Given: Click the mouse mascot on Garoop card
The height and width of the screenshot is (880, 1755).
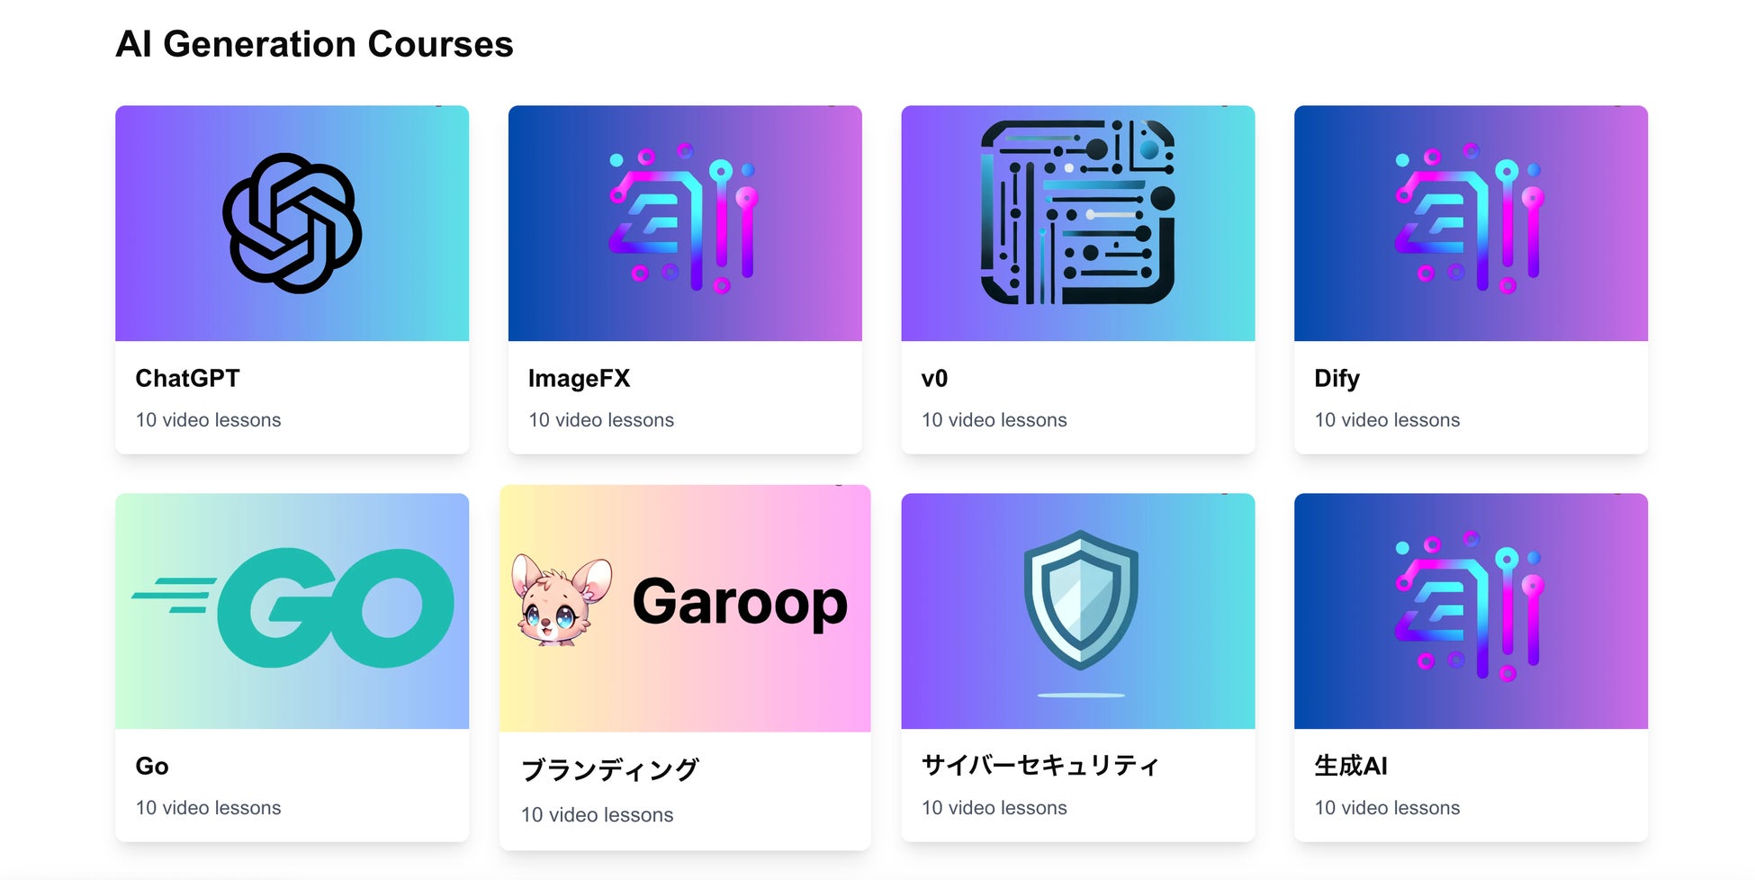Looking at the screenshot, I should click(561, 600).
